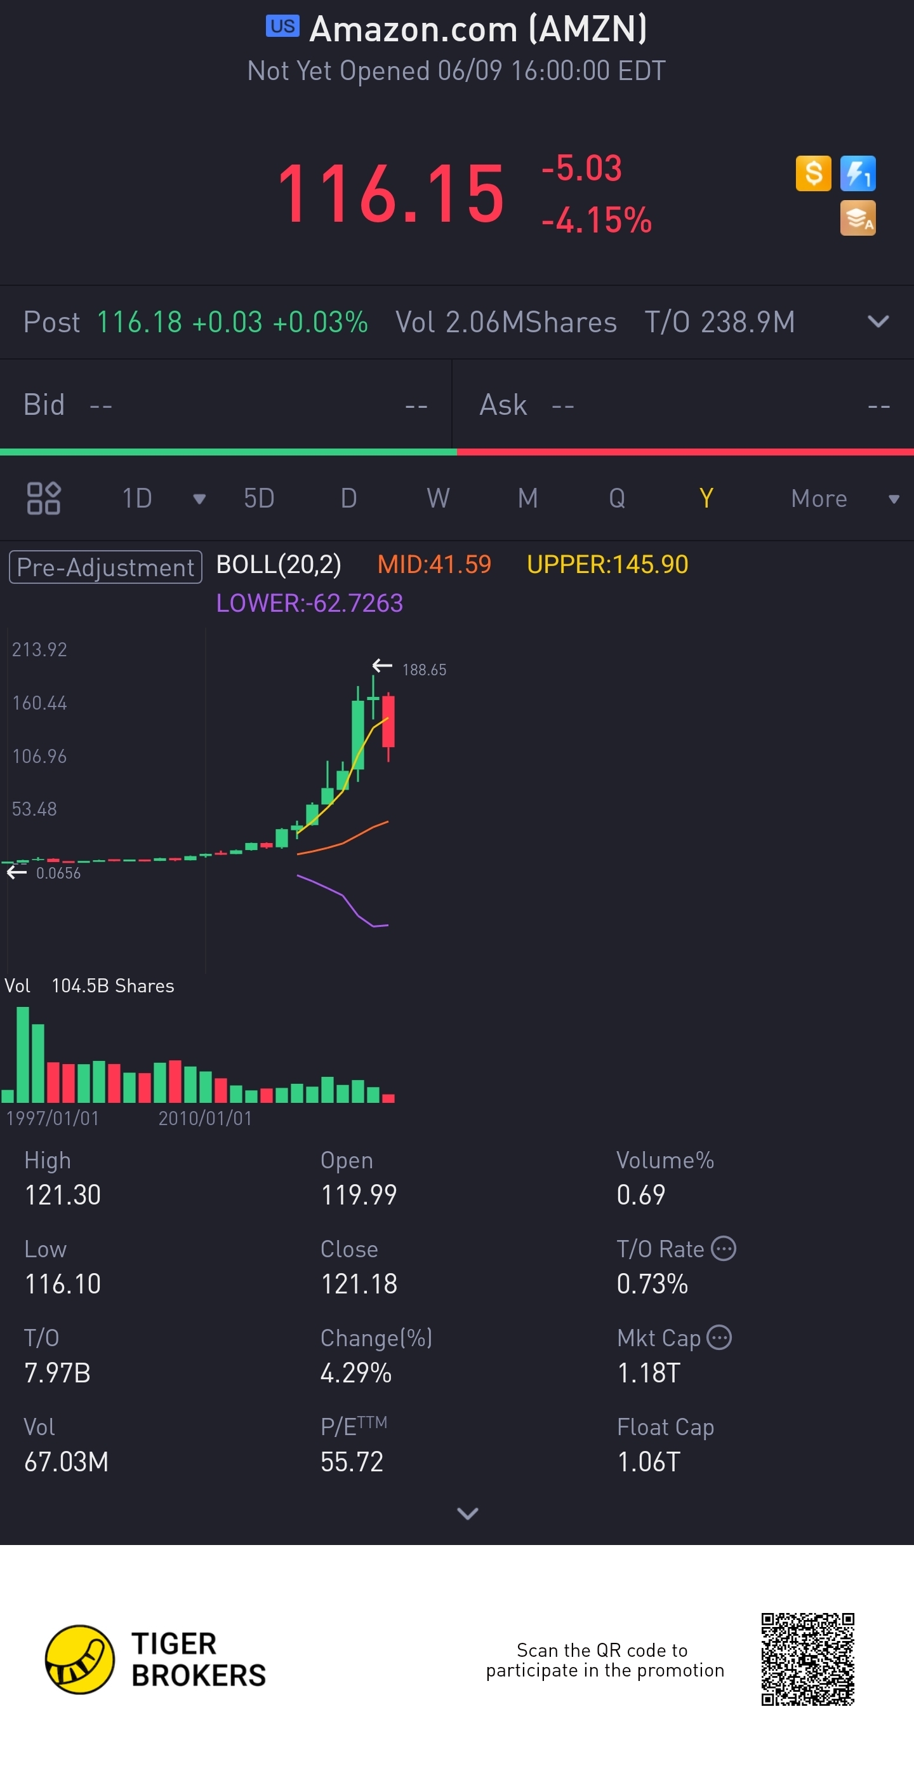Tap the 188.65 chart high marker
914x1775 pixels.
pyautogui.click(x=424, y=669)
